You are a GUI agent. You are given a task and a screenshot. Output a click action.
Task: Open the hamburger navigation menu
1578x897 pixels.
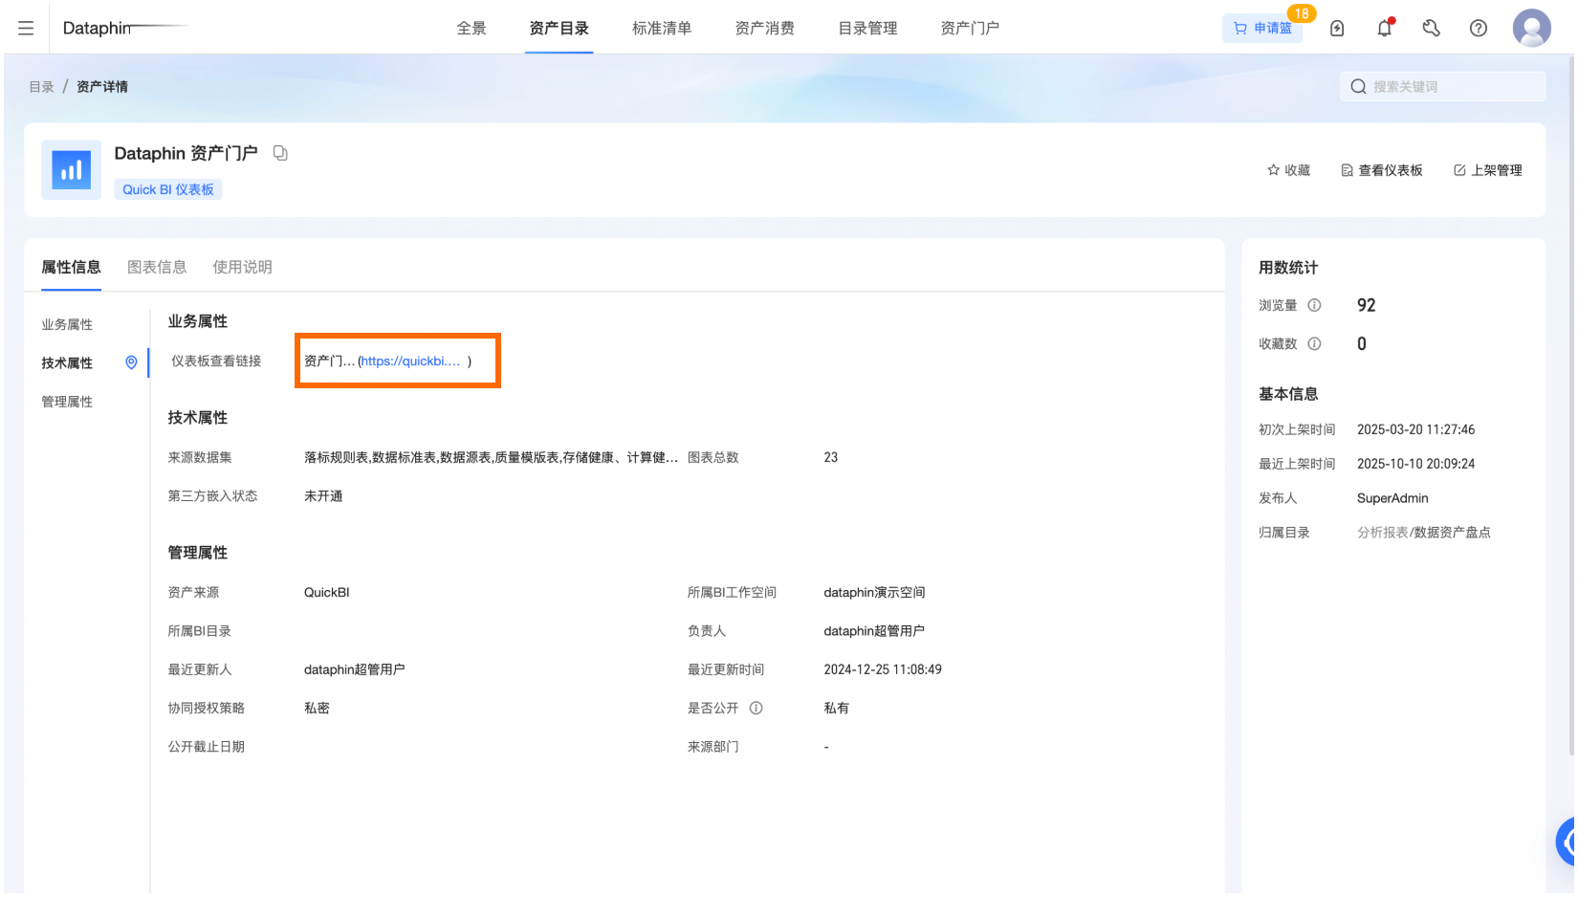point(26,29)
